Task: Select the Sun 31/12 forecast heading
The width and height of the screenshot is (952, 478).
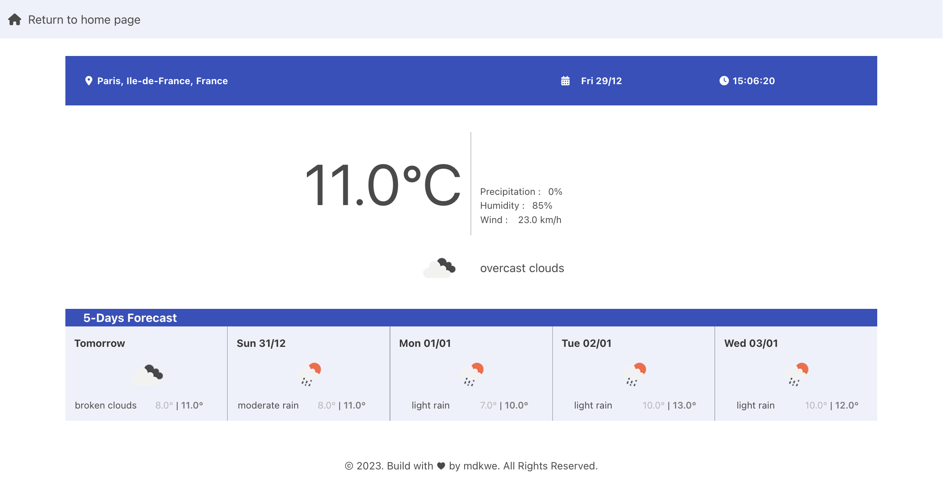Action: coord(261,343)
